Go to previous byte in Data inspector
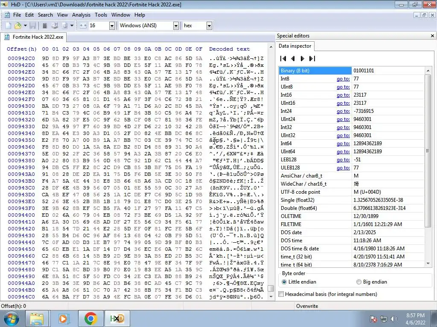 click(293, 58)
